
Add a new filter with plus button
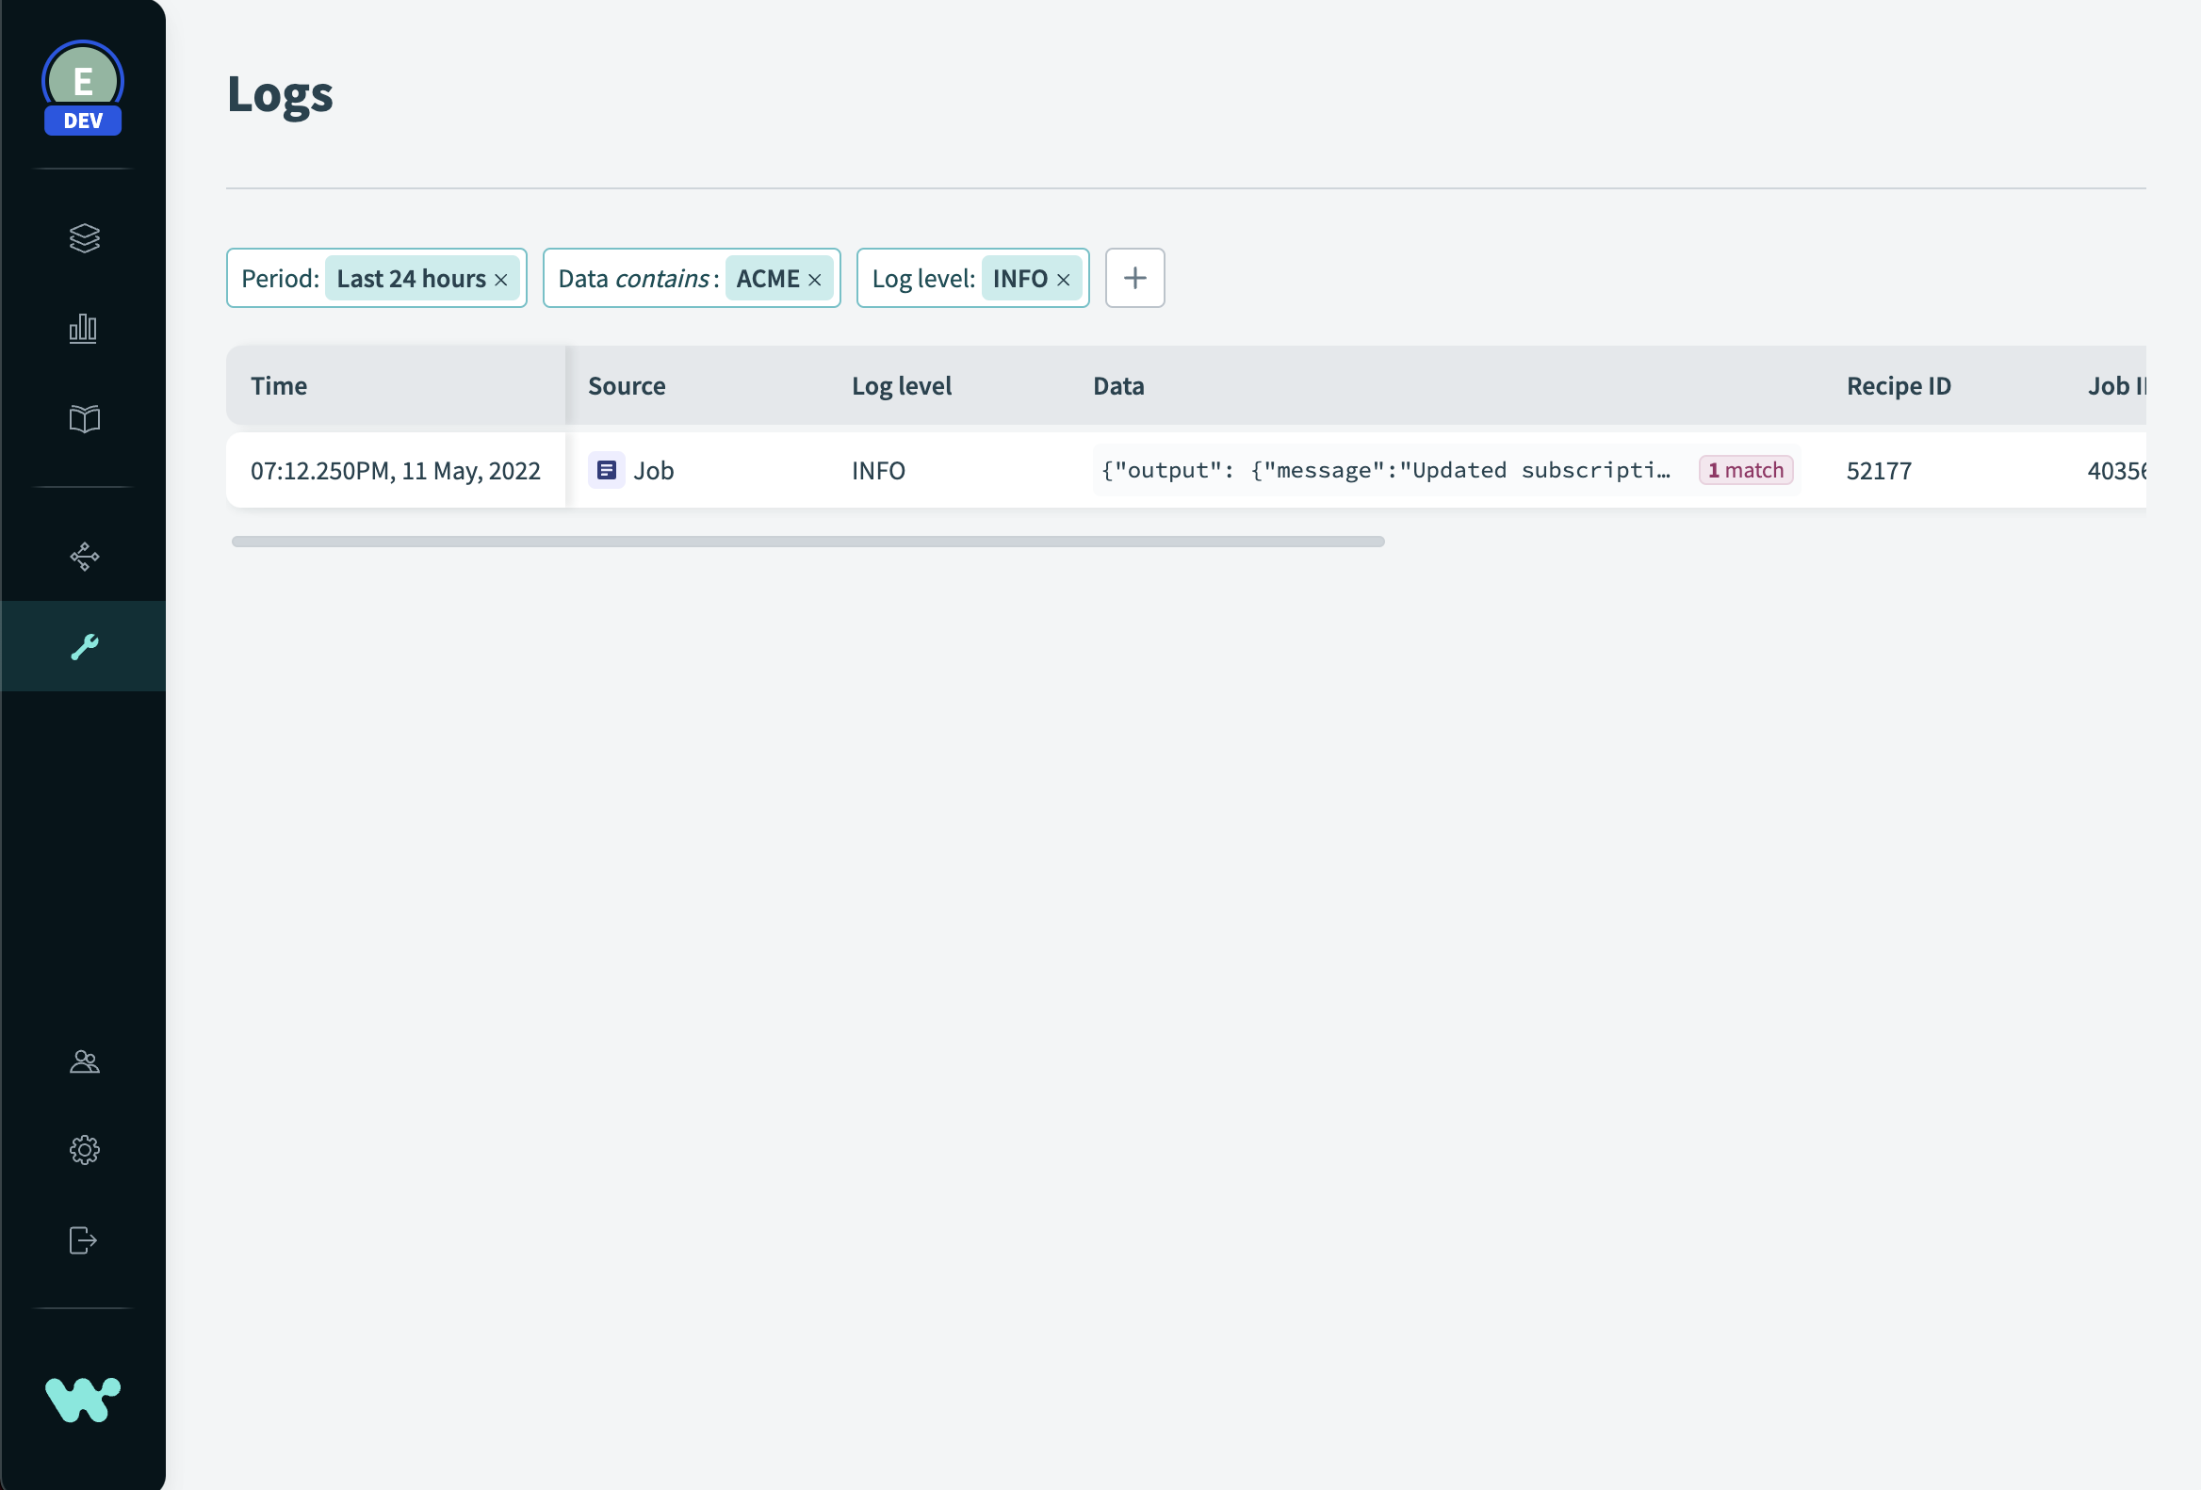[1134, 278]
